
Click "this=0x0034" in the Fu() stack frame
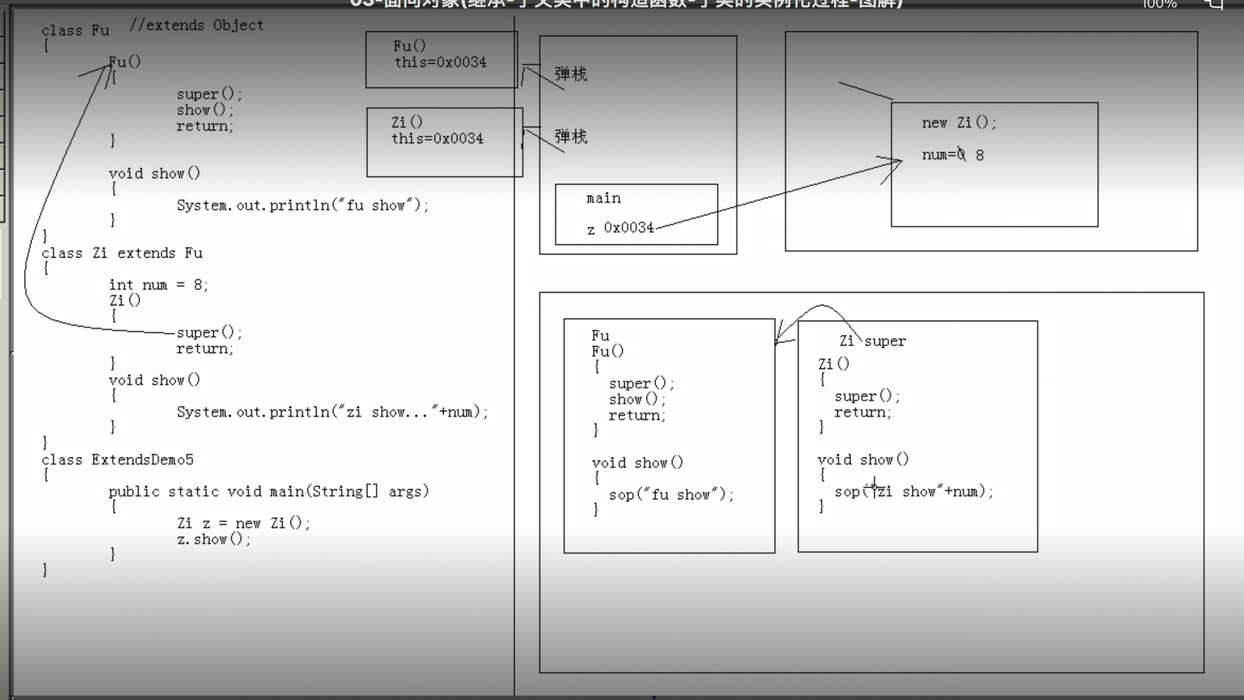[x=440, y=62]
